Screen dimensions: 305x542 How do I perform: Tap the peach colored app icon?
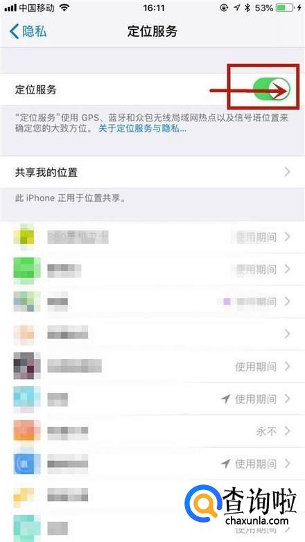pyautogui.click(x=24, y=334)
